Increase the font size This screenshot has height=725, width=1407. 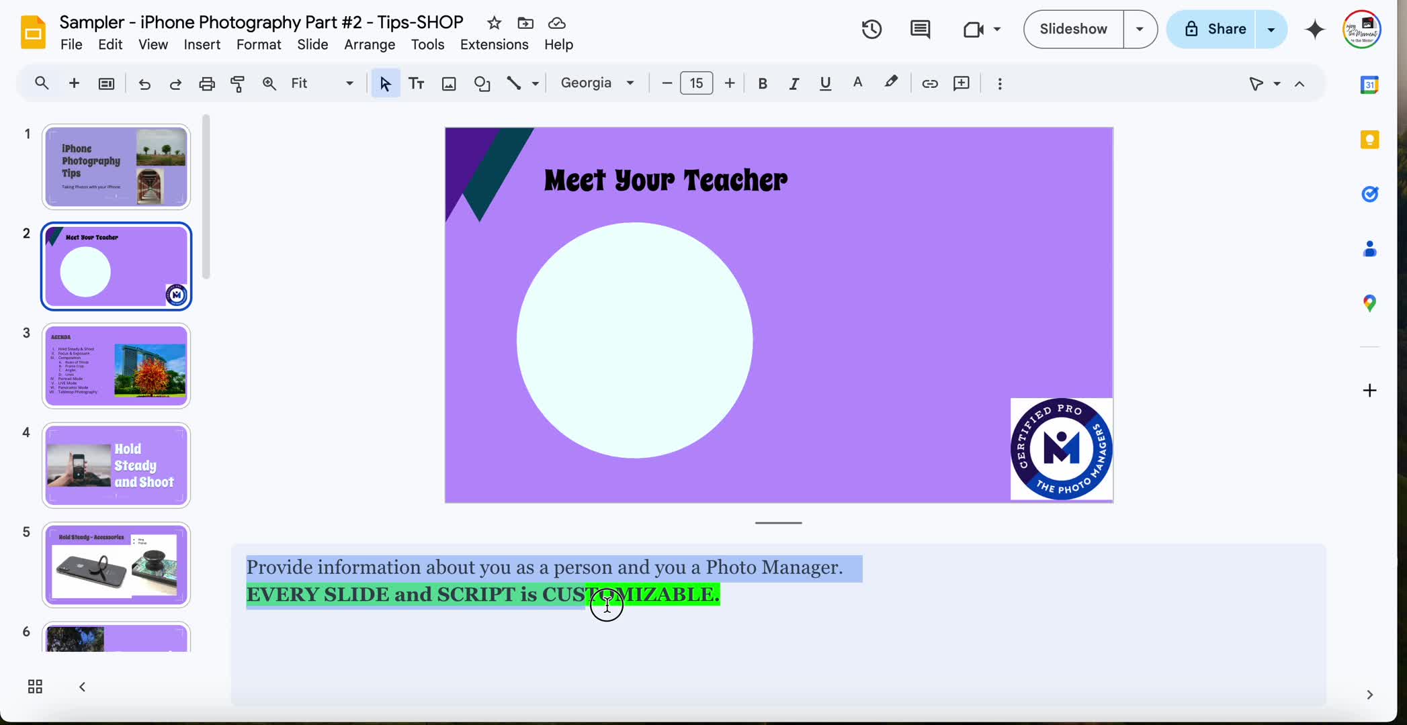click(x=729, y=83)
